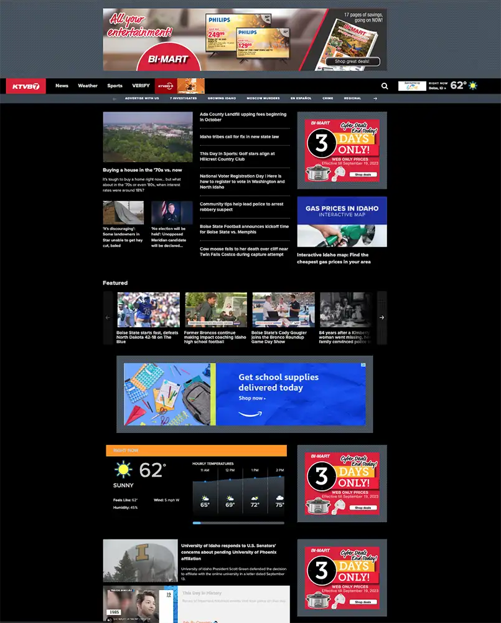Image resolution: width=501 pixels, height=623 pixels.
Task: Click Right Now orange weather header
Action: pyautogui.click(x=196, y=450)
